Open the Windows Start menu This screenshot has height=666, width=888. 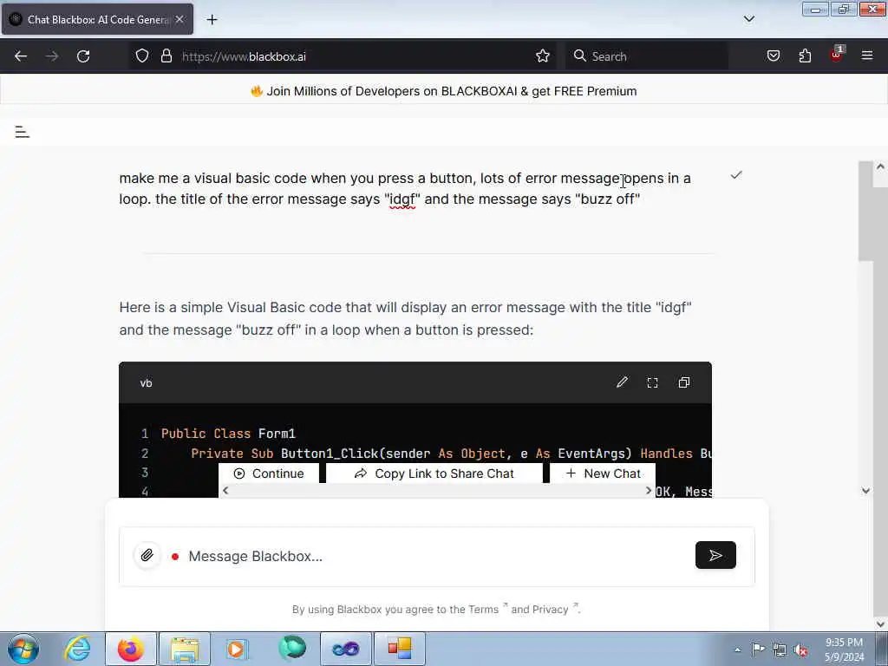click(23, 649)
